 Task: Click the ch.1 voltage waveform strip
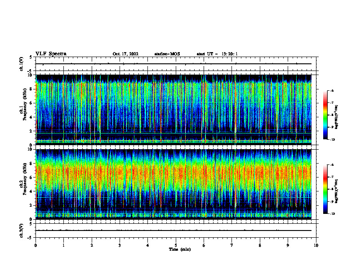[173, 64]
